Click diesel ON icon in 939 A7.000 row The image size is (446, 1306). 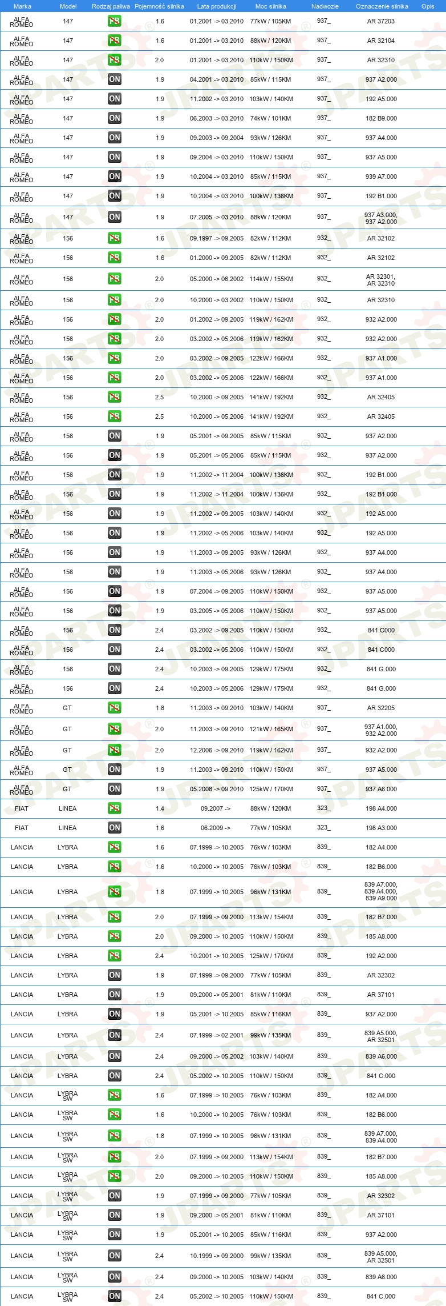tap(115, 177)
